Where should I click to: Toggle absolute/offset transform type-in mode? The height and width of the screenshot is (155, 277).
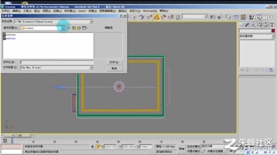pos(99,146)
